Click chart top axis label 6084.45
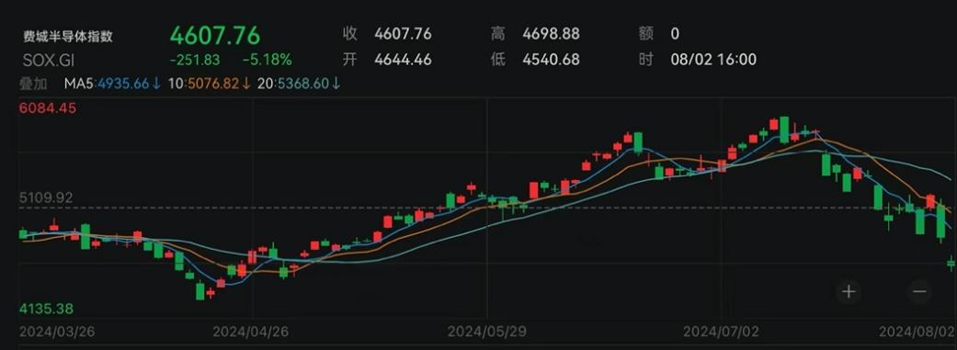Image resolution: width=957 pixels, height=350 pixels. pos(48,108)
